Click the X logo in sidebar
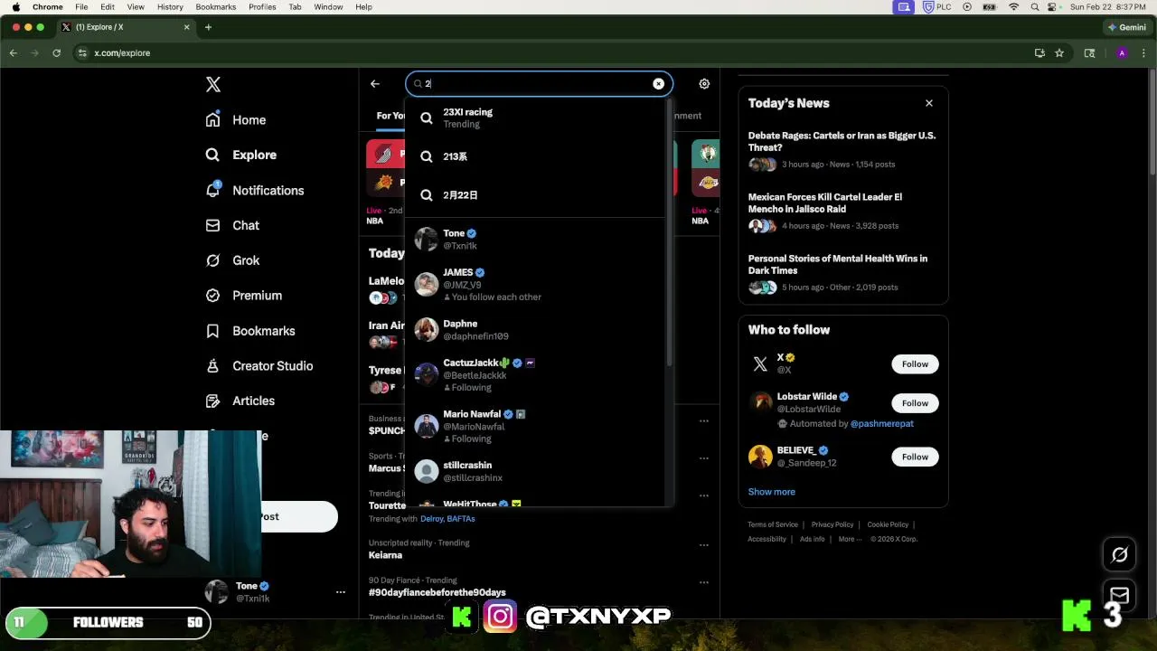The image size is (1157, 651). click(213, 85)
